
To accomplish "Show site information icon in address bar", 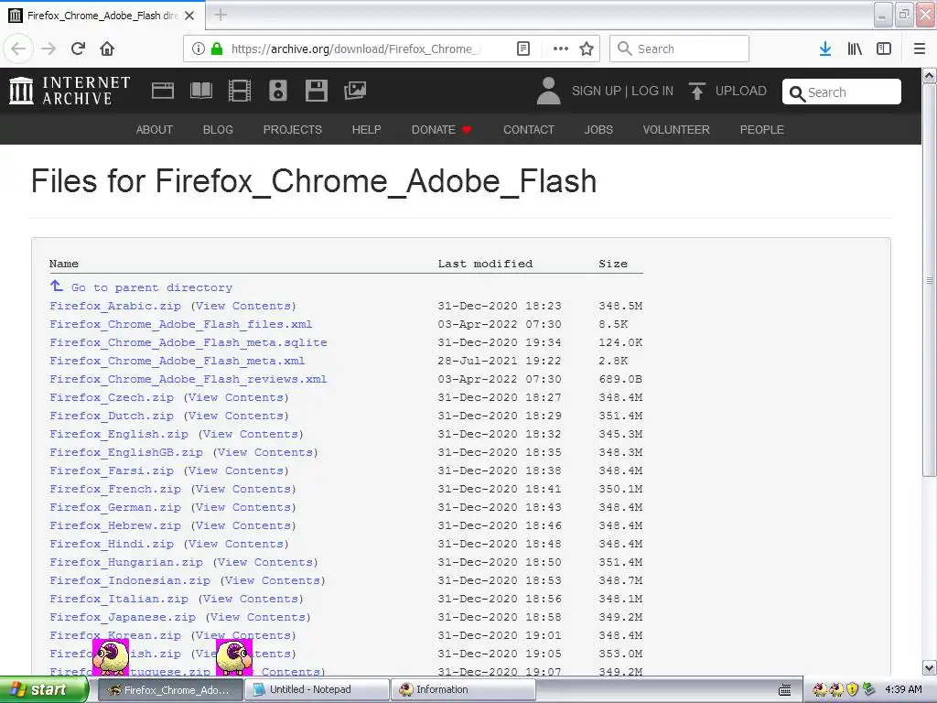I will click(199, 49).
